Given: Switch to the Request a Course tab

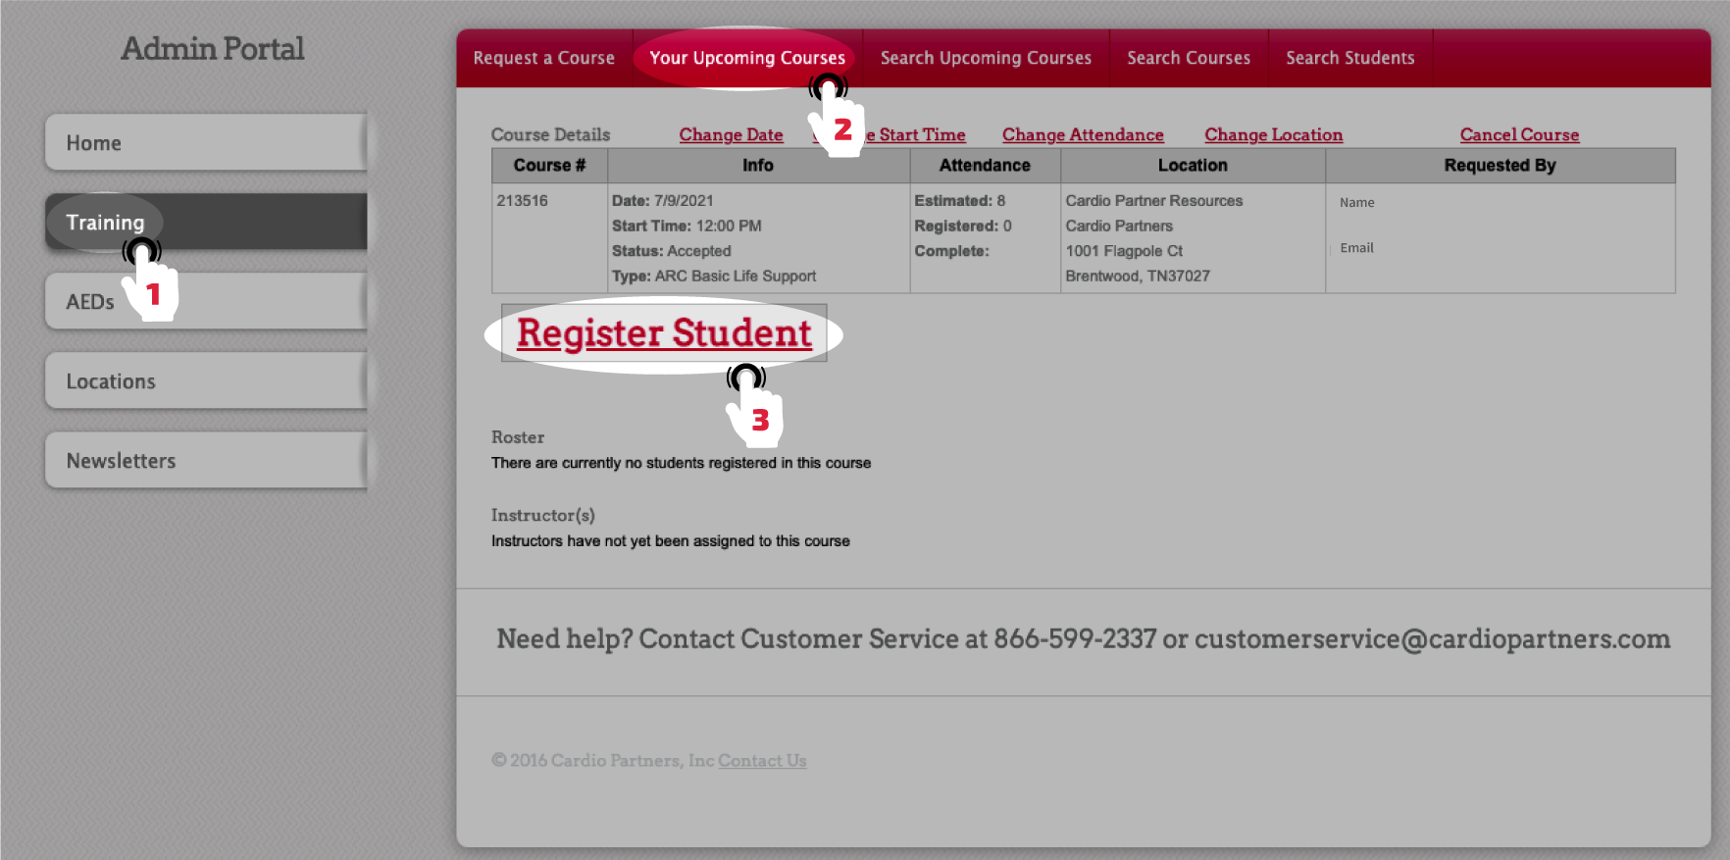Looking at the screenshot, I should pos(544,58).
